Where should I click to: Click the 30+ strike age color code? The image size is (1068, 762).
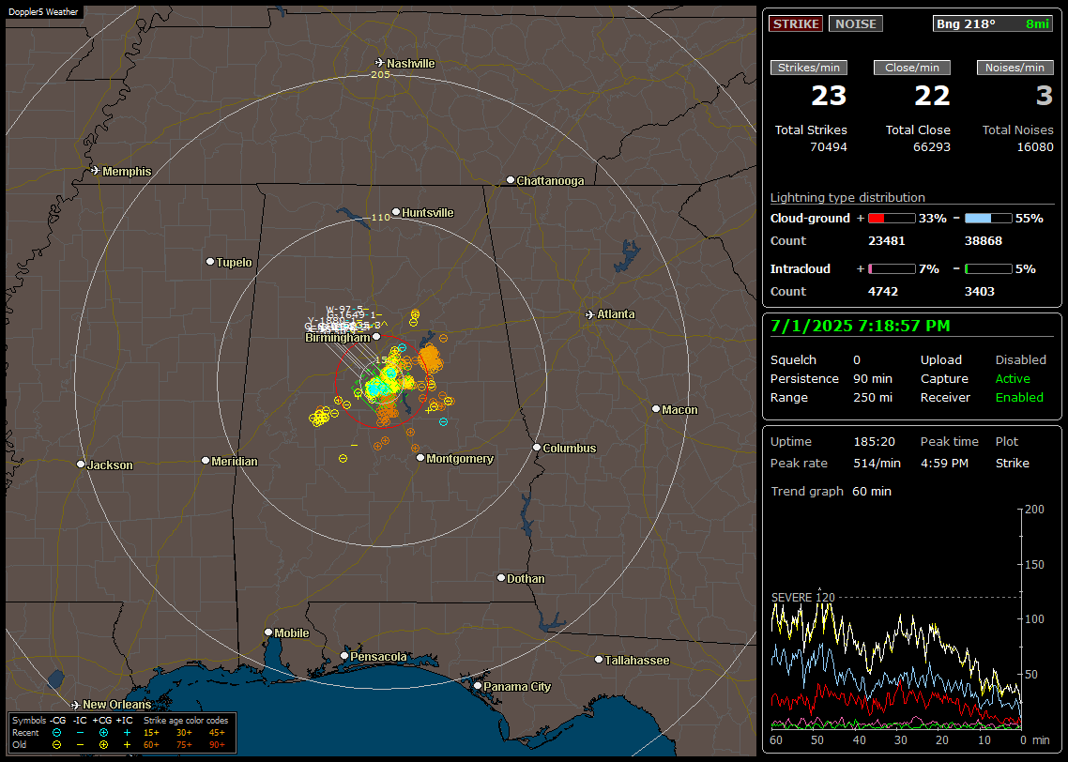click(x=184, y=733)
